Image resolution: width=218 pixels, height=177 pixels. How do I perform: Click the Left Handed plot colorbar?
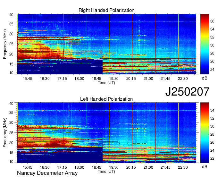point(205,133)
